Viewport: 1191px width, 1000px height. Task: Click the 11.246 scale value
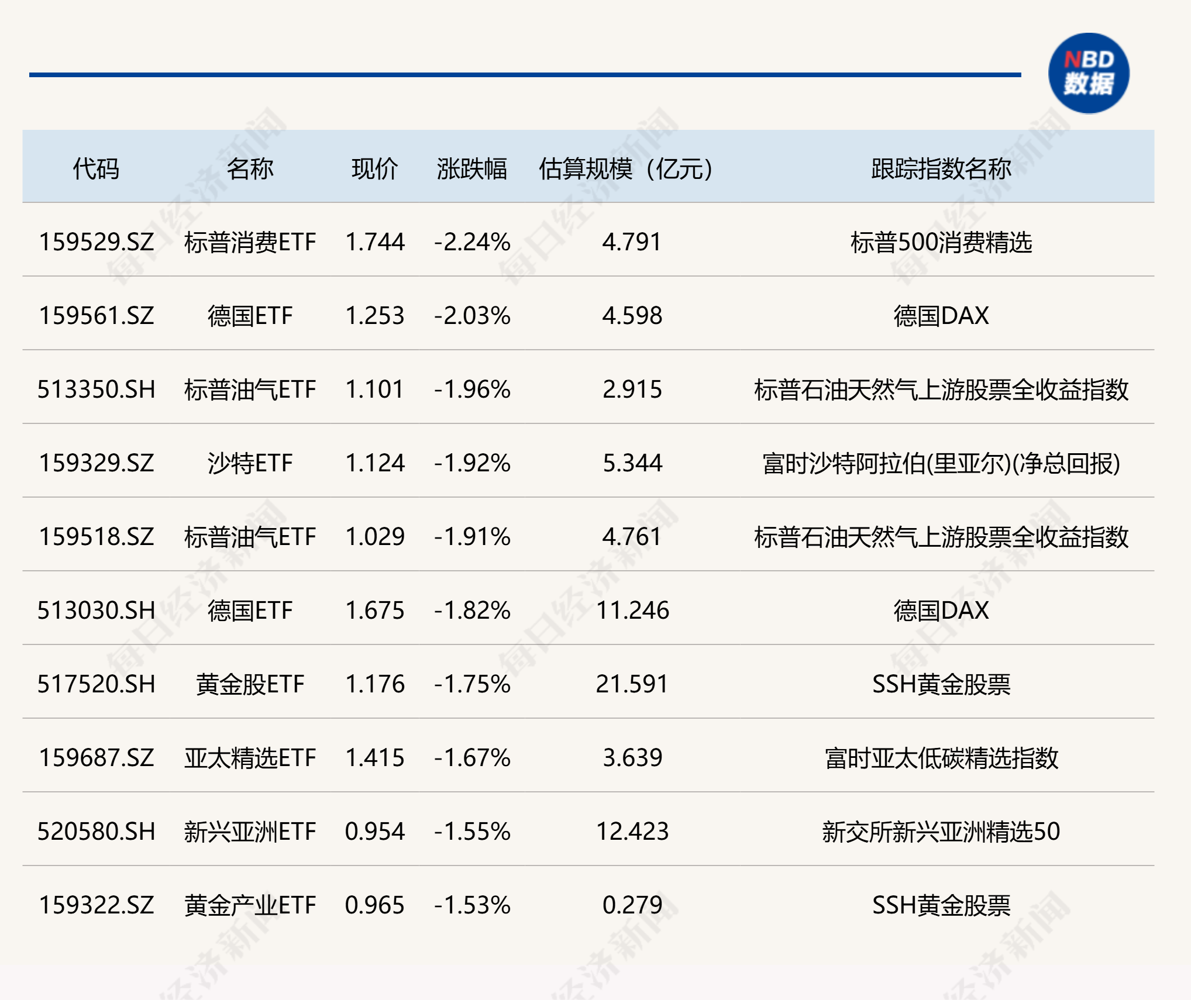(632, 611)
